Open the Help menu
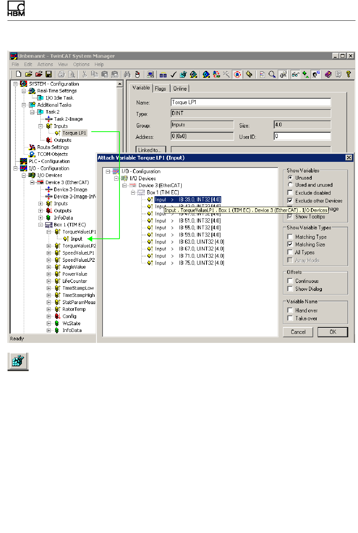 99,65
